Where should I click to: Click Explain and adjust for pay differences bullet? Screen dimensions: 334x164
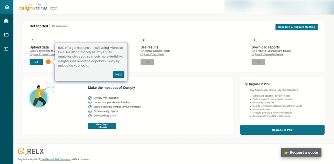(x=271, y=96)
